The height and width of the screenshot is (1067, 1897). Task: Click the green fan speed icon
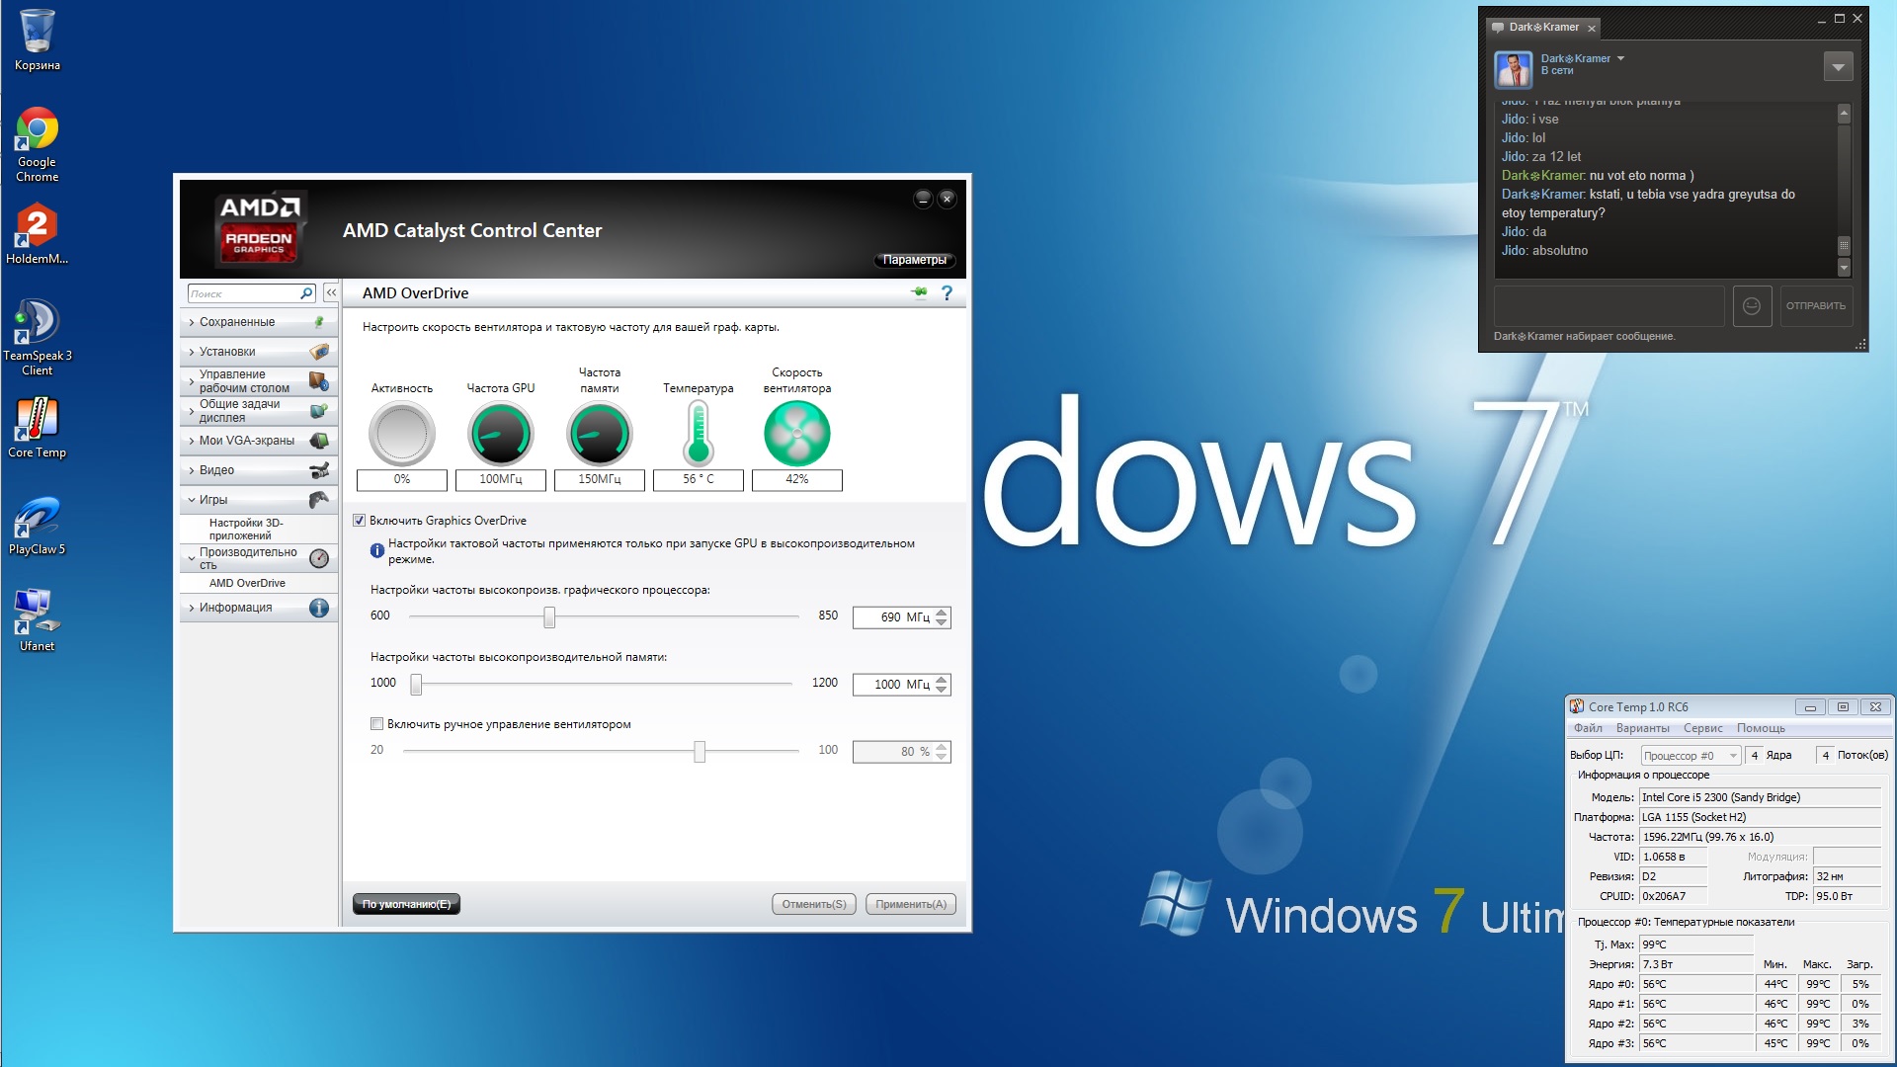[x=797, y=434]
